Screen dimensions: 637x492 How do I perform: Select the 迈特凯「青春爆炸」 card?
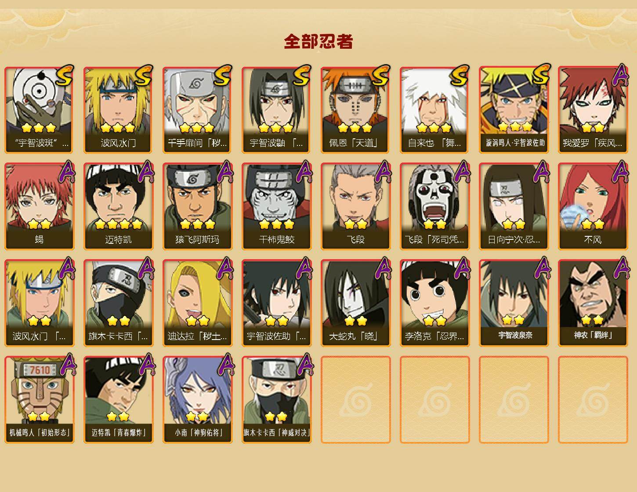coord(118,400)
